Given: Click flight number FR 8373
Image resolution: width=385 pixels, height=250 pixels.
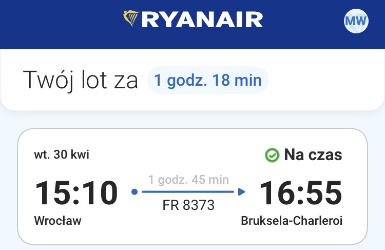Looking at the screenshot, I should [188, 205].
